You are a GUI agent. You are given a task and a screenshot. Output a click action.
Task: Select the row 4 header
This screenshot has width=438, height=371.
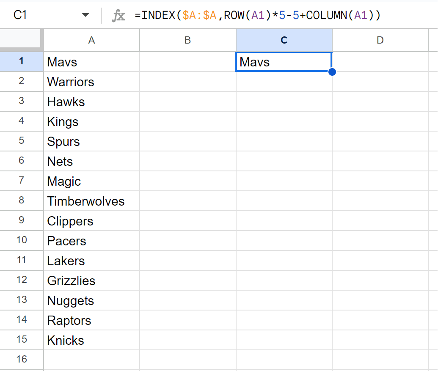pos(22,121)
